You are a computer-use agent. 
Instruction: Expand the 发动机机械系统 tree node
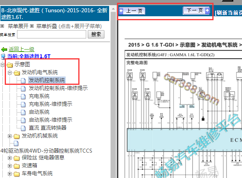pos(10,136)
